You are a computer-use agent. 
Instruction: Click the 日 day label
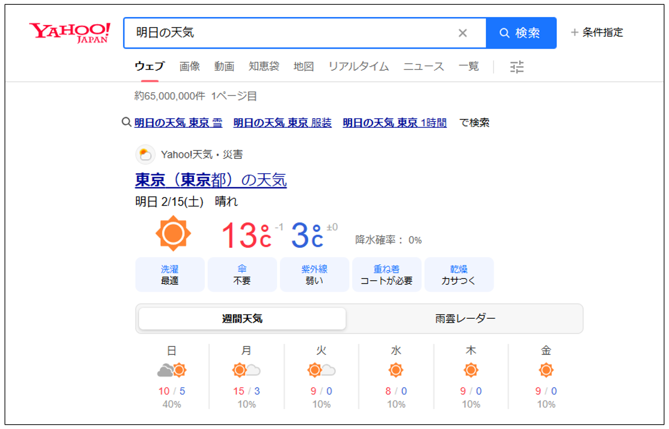pos(172,351)
